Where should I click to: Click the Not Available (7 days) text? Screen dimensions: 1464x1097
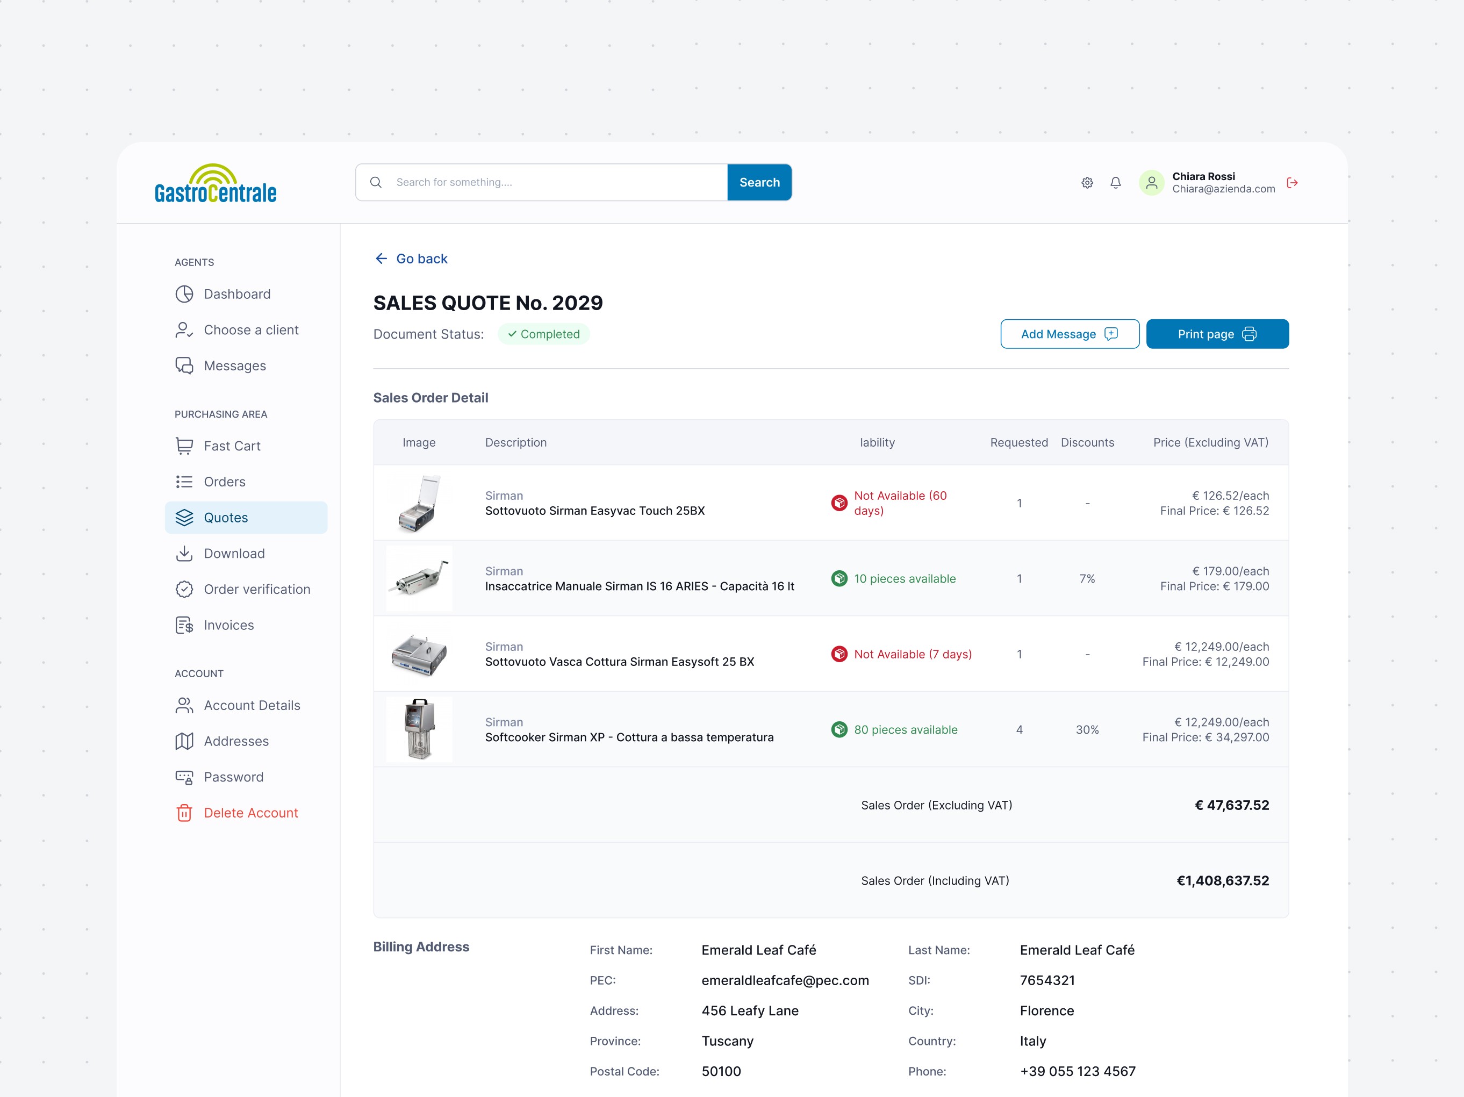coord(913,654)
